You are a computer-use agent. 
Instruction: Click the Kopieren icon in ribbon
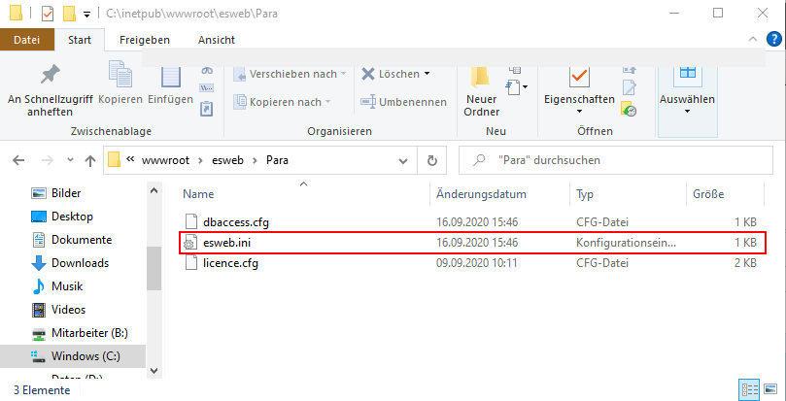click(120, 75)
